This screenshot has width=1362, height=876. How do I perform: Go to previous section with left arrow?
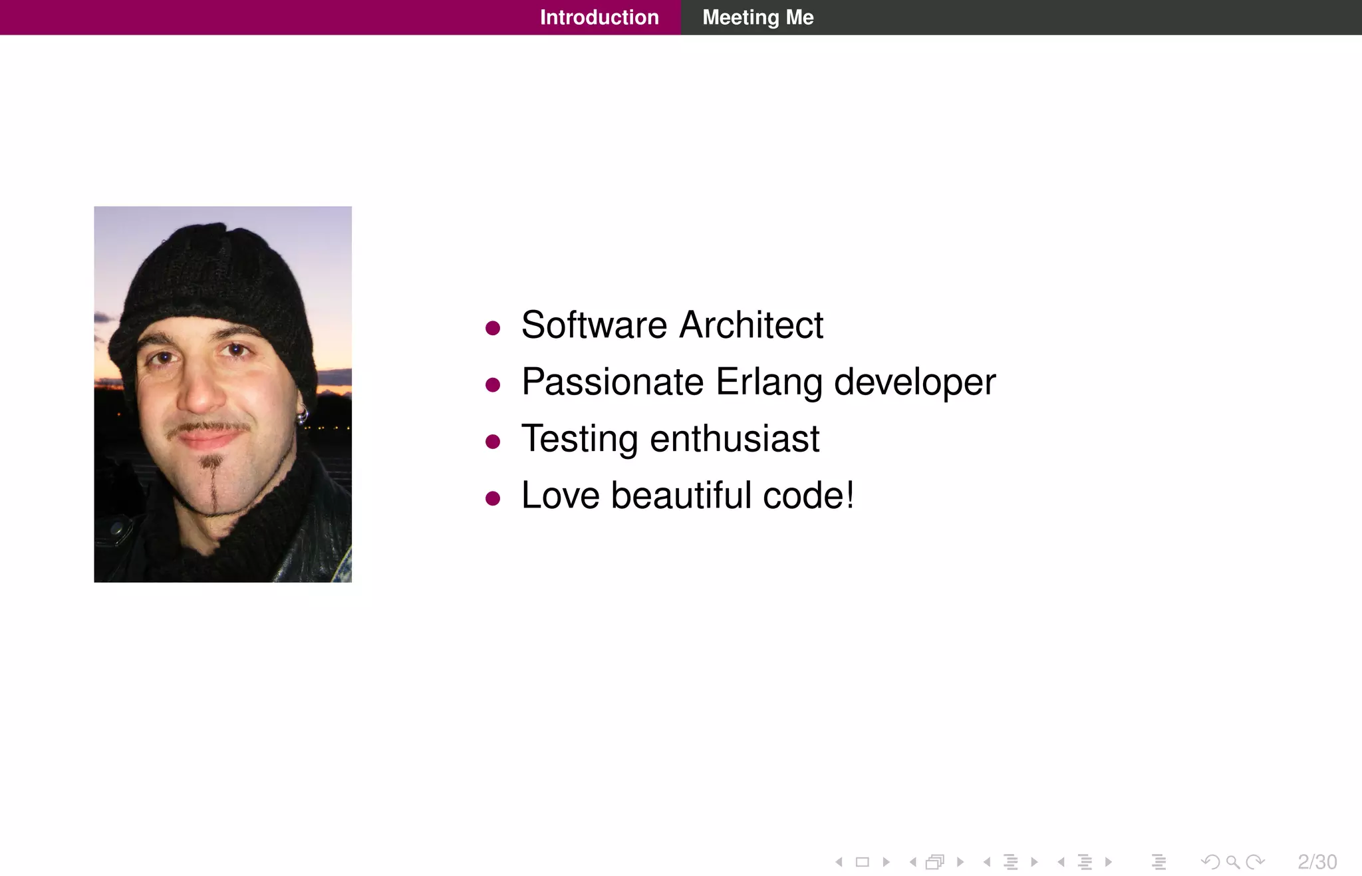1061,862
